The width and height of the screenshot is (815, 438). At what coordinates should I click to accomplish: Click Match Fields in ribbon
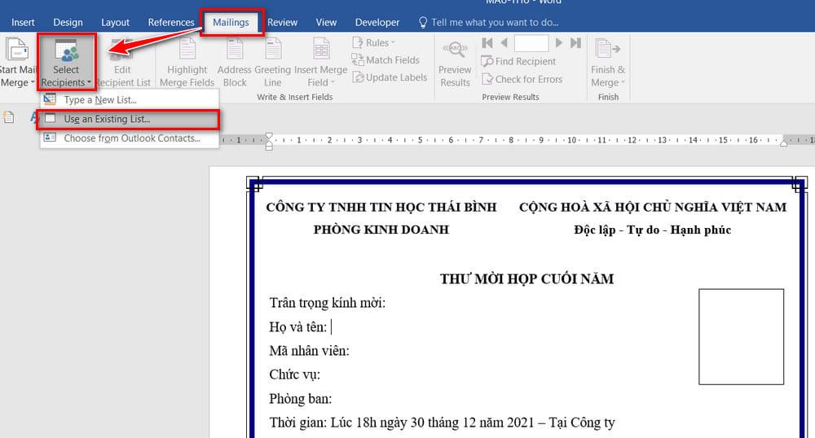(385, 60)
